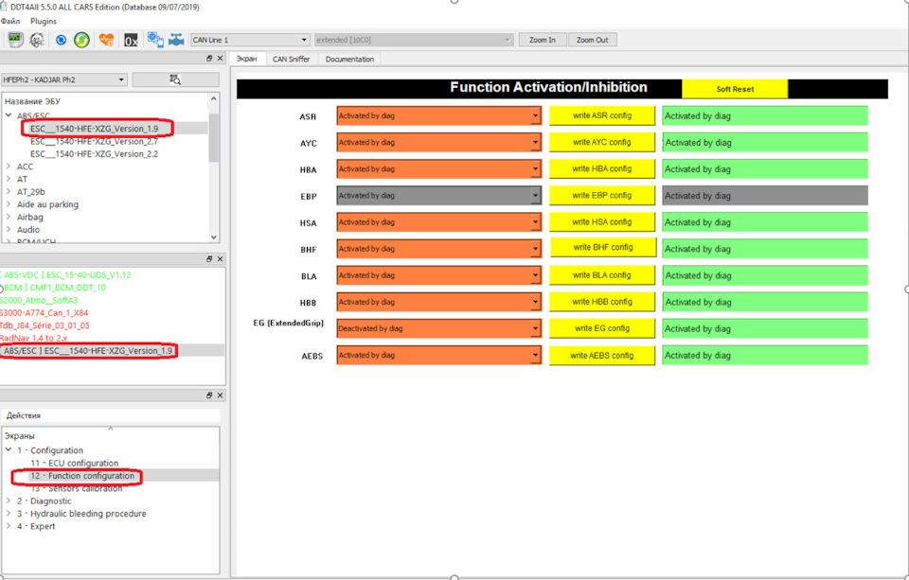Click the monitor scope icon in toolbar
This screenshot has width=909, height=580.
pyautogui.click(x=15, y=40)
